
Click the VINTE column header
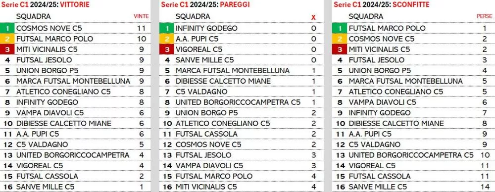point(141,16)
